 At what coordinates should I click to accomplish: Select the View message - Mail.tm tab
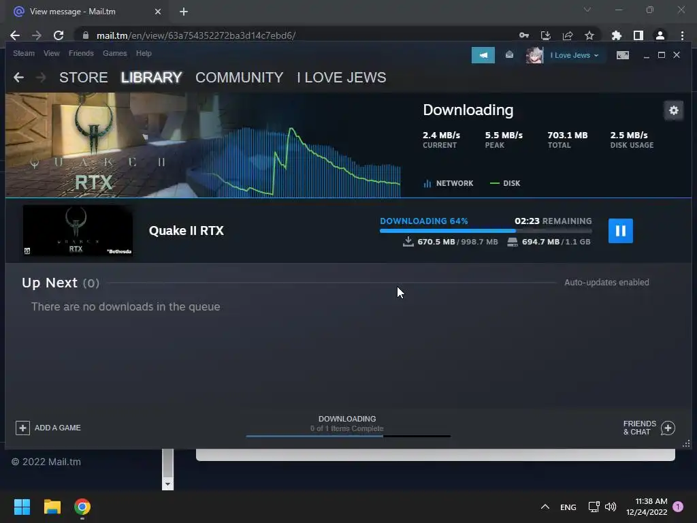pyautogui.click(x=88, y=12)
